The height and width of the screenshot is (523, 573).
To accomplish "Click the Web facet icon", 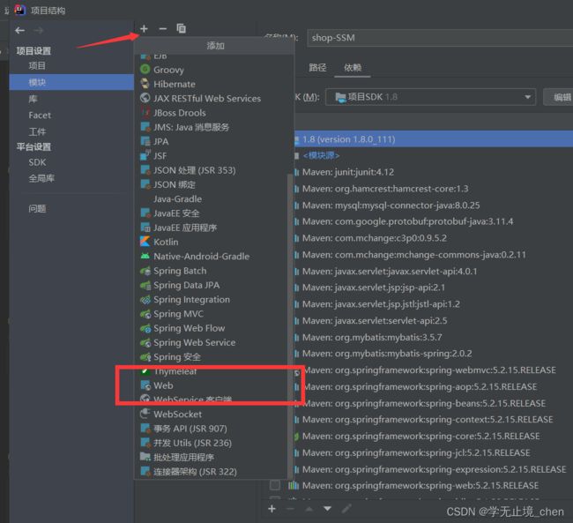I will [x=145, y=385].
